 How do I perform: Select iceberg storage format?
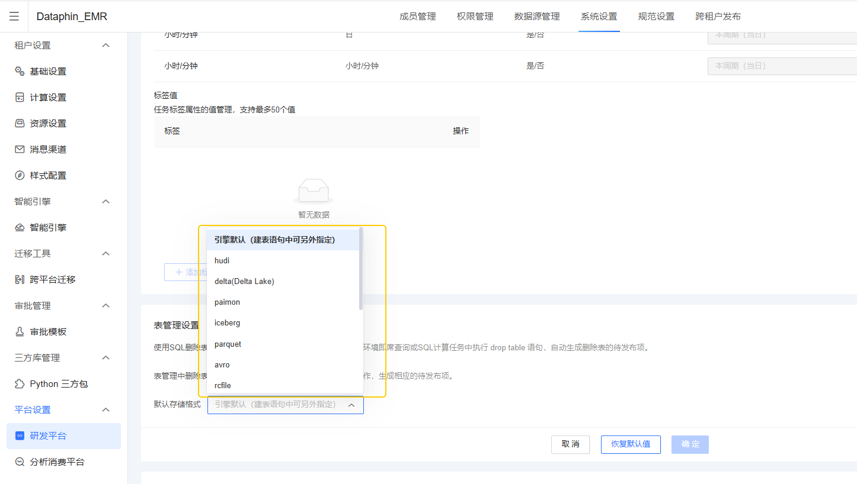(283, 323)
